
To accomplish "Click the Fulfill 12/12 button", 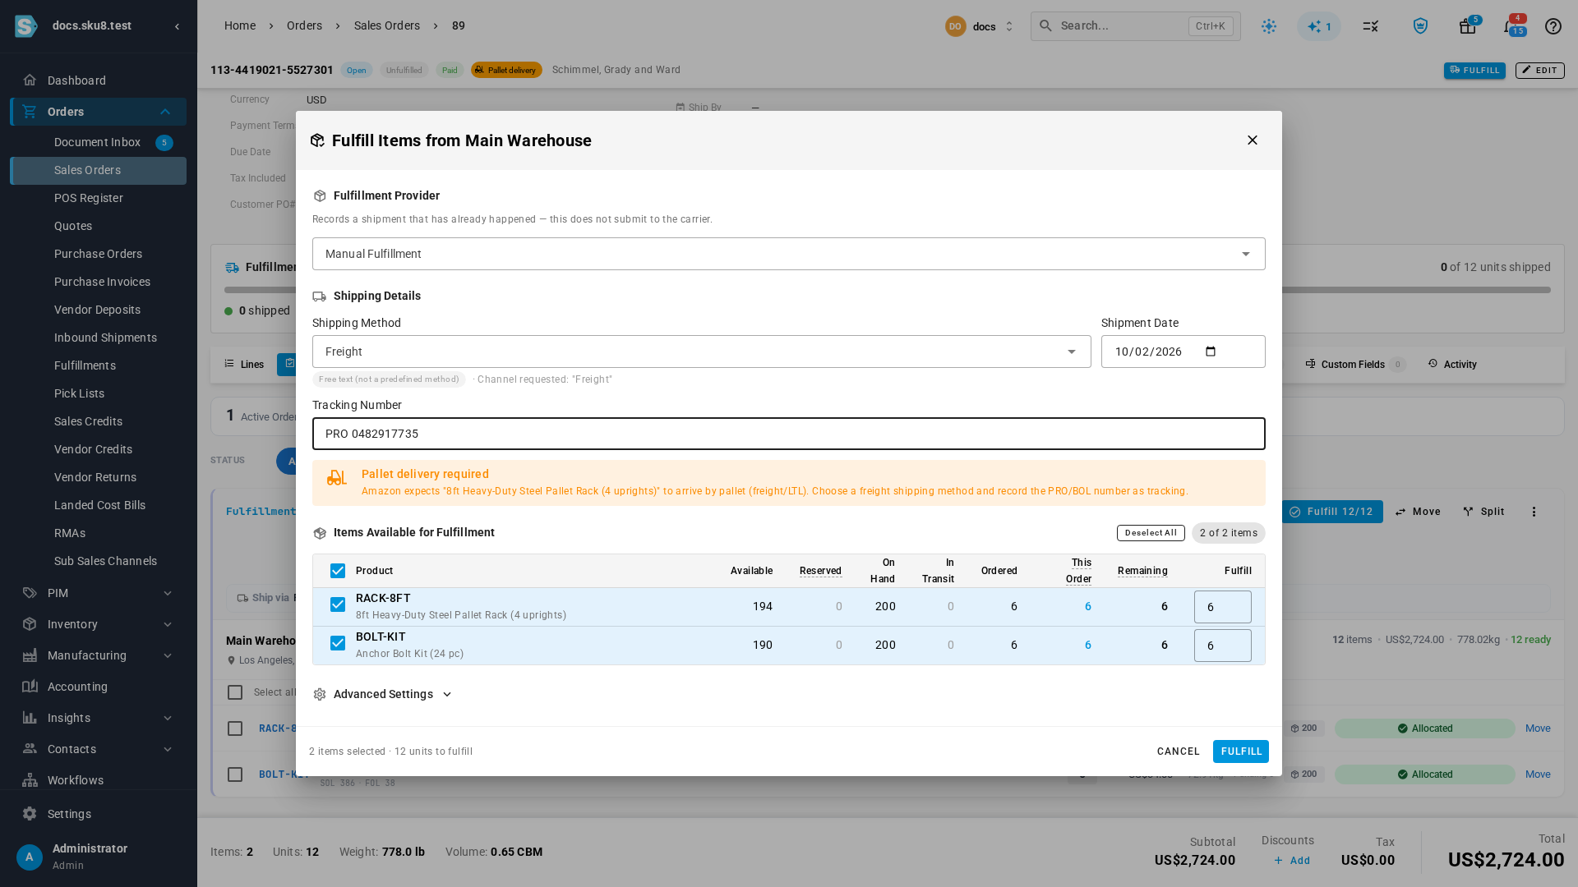I will tap(1332, 512).
